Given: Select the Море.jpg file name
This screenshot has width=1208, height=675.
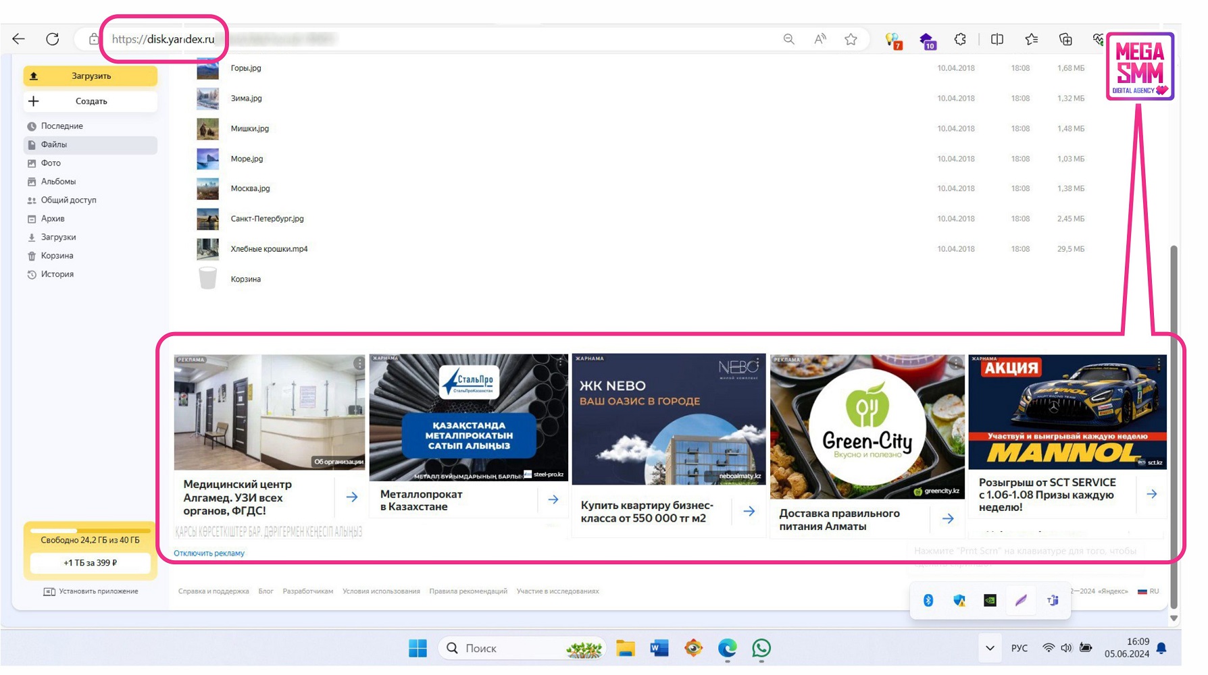Looking at the screenshot, I should (x=247, y=159).
